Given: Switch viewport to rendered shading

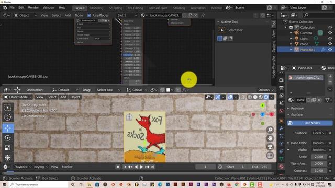Looking at the screenshot, I should pyautogui.click(x=266, y=97).
